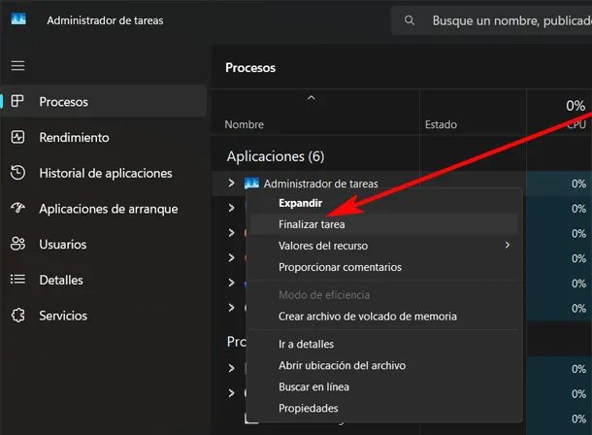Open the hamburger navigation menu
The image size is (592, 435).
coord(17,66)
